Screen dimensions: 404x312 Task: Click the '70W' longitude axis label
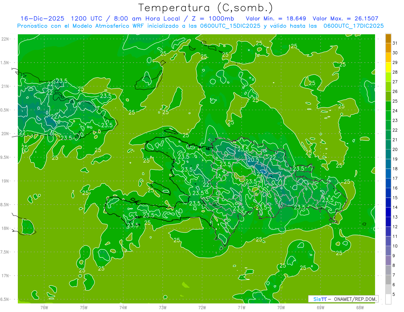coord(281,307)
